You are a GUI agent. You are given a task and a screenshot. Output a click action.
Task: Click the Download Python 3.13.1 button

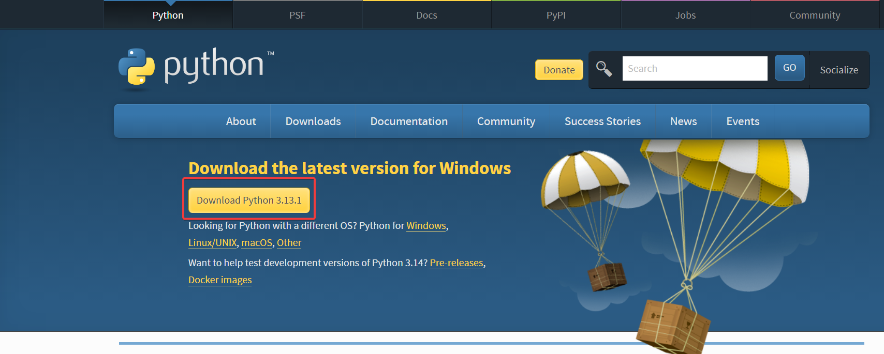point(249,200)
